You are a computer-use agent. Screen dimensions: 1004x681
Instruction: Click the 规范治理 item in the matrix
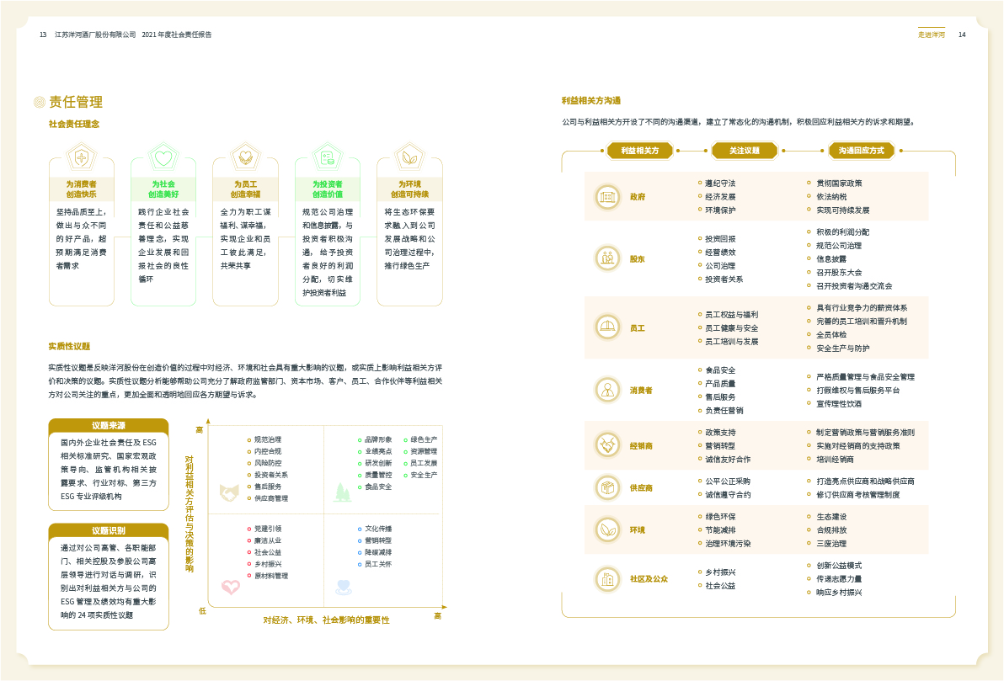coord(268,439)
